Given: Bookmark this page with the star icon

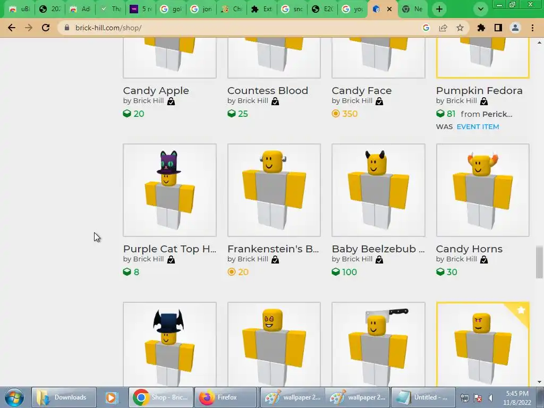Looking at the screenshot, I should click(460, 28).
